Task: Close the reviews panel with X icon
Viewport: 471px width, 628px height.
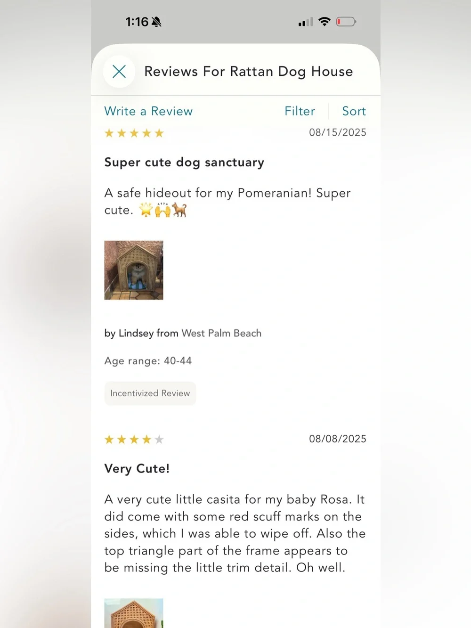Action: (x=119, y=72)
